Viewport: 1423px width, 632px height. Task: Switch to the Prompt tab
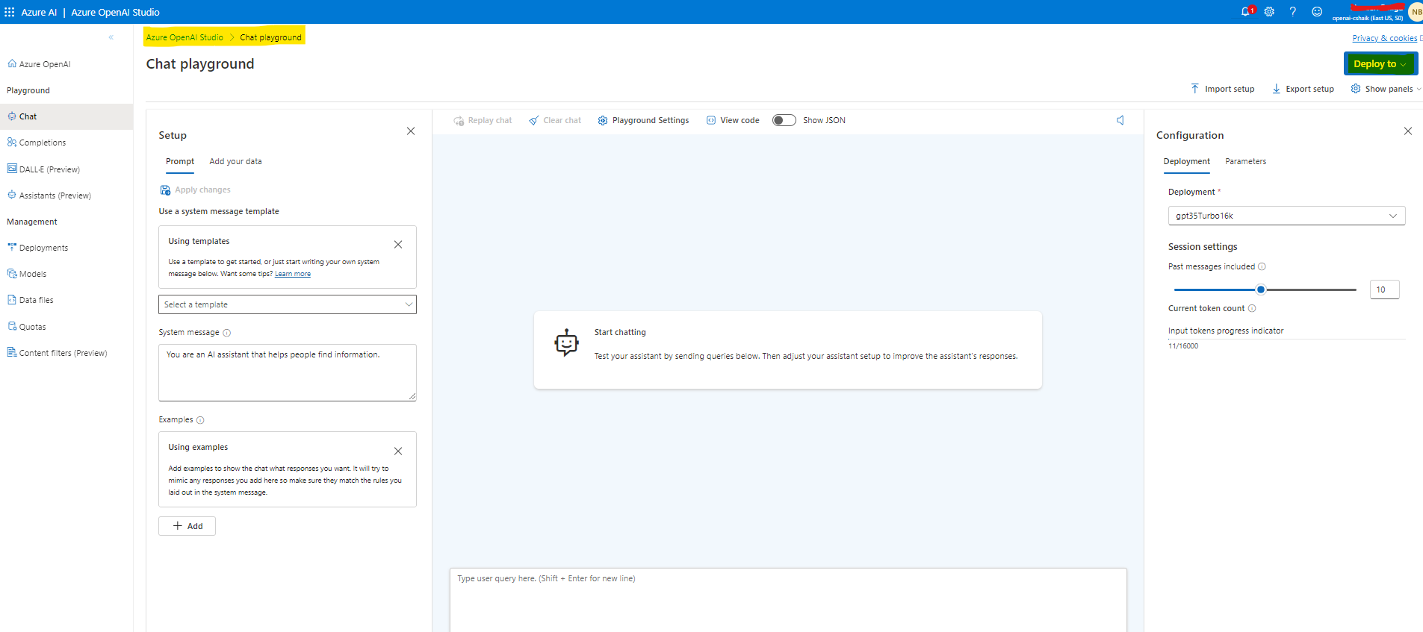[180, 162]
